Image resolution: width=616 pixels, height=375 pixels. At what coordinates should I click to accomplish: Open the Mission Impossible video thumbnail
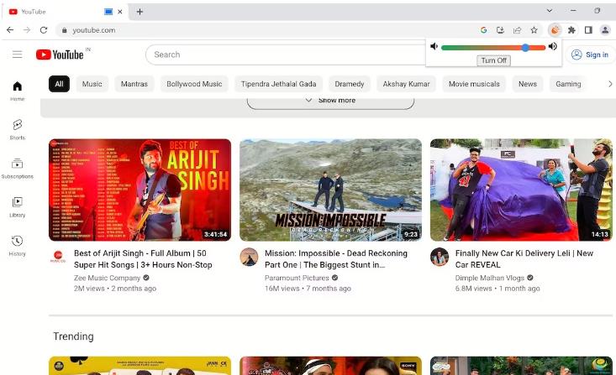coord(330,190)
